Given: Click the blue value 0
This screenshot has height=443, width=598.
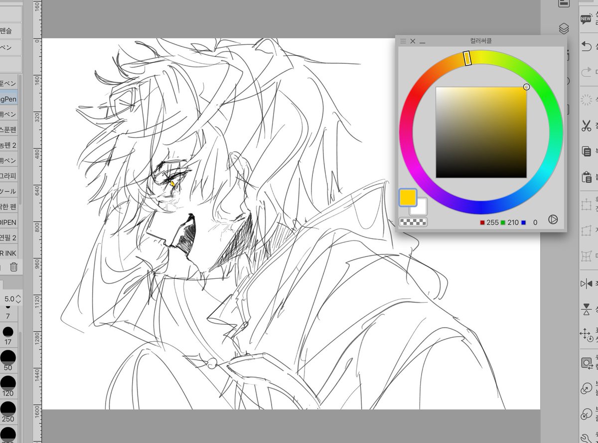Looking at the screenshot, I should pos(535,222).
